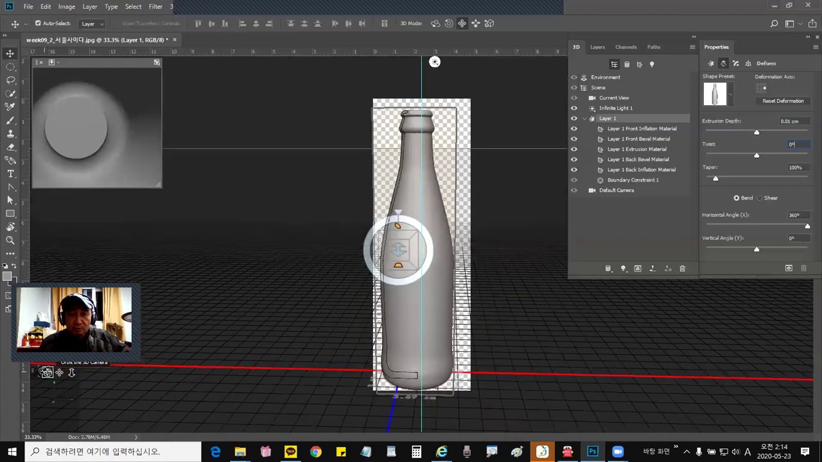Toggle visibility of Environment

(574, 77)
